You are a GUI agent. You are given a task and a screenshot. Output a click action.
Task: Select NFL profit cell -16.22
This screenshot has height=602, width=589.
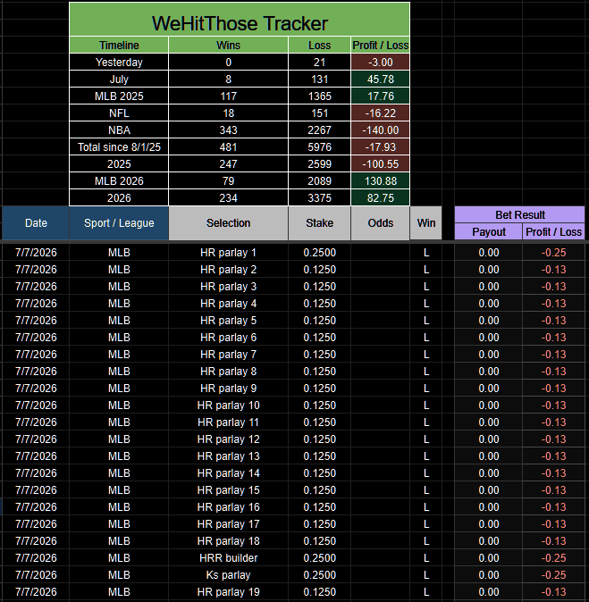[381, 113]
